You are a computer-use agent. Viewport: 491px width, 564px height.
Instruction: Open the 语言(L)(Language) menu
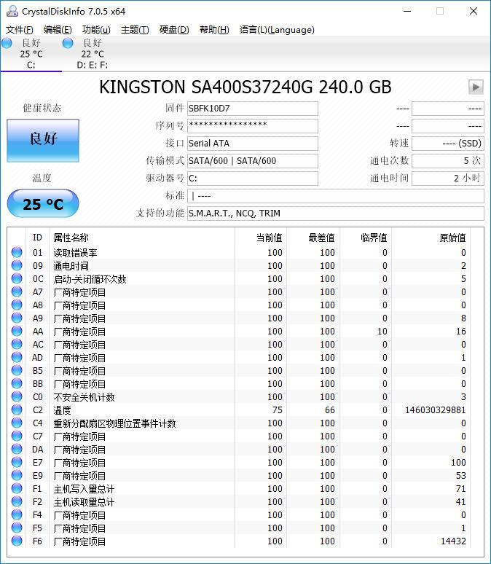tap(277, 30)
